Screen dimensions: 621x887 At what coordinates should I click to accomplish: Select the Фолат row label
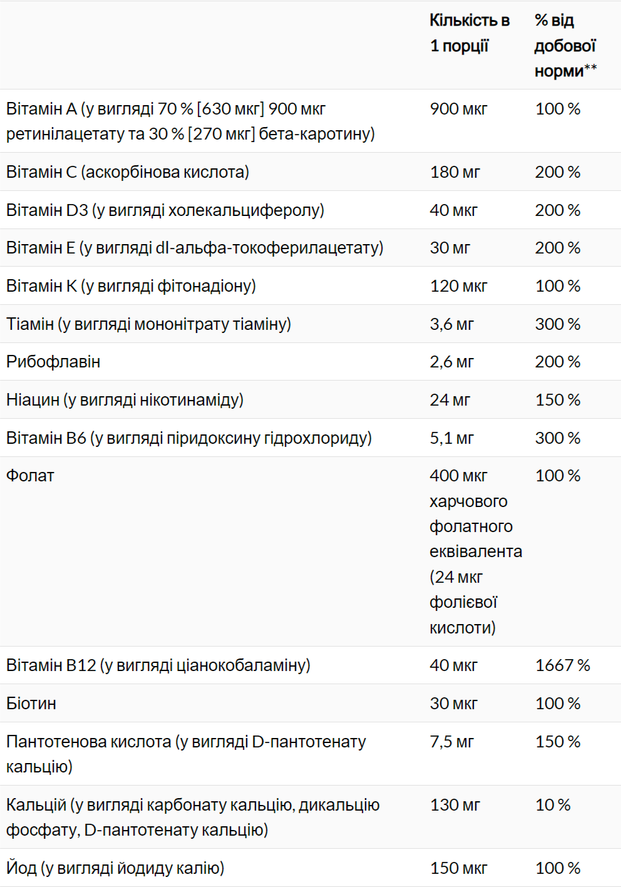pos(30,476)
